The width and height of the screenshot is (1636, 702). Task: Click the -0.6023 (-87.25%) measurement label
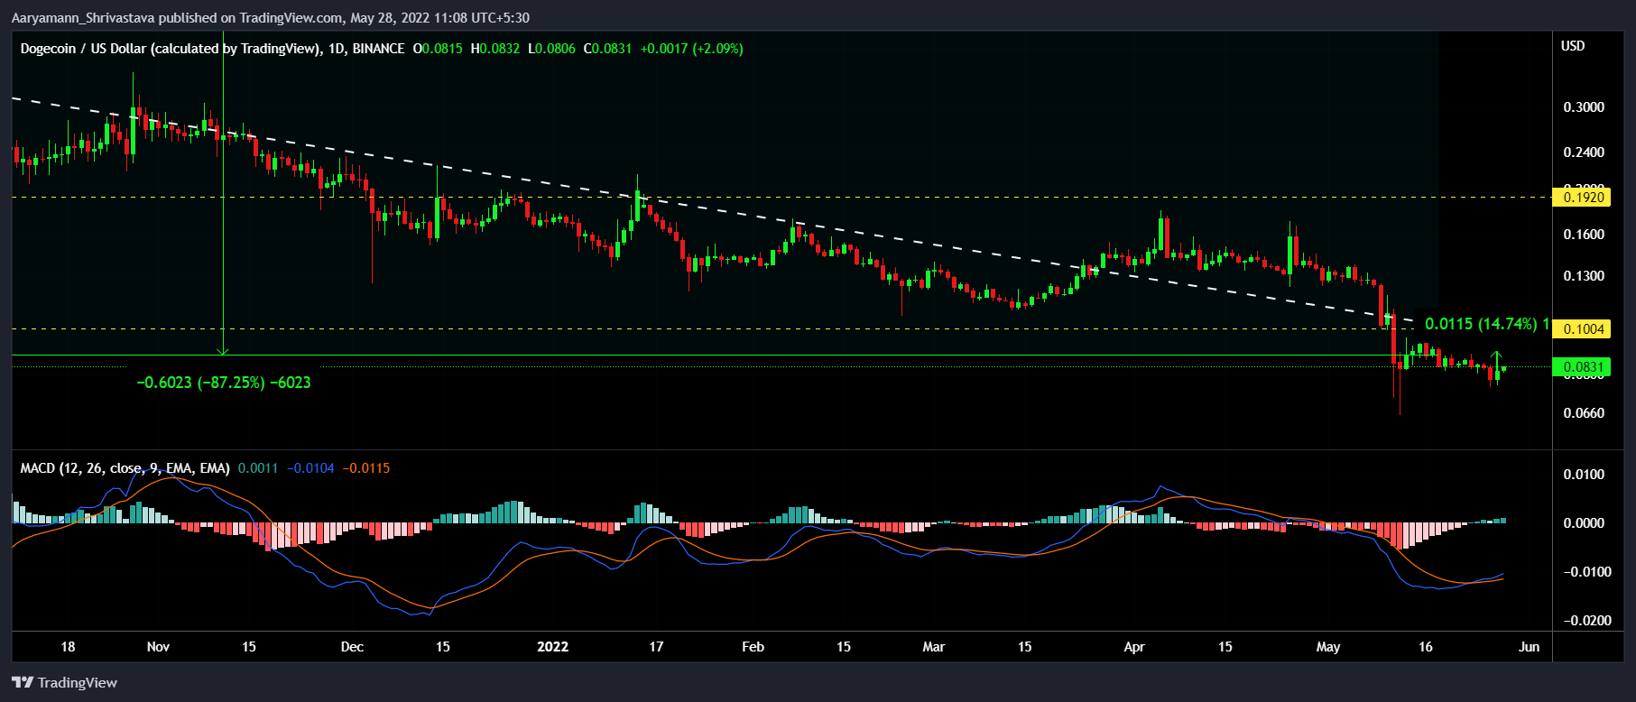[x=223, y=383]
